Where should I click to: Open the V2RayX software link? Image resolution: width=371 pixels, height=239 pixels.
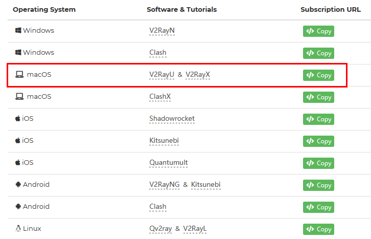198,75
